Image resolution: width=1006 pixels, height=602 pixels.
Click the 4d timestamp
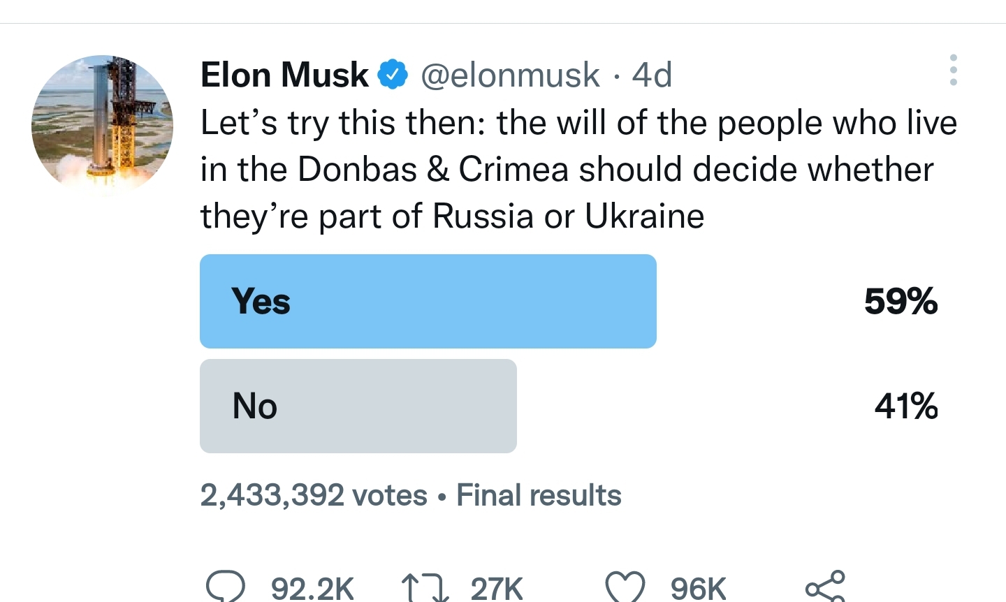coord(652,75)
